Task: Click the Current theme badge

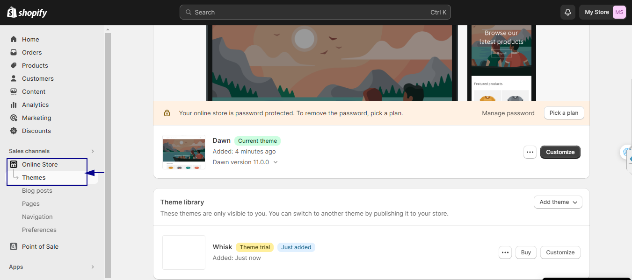Action: click(x=257, y=141)
